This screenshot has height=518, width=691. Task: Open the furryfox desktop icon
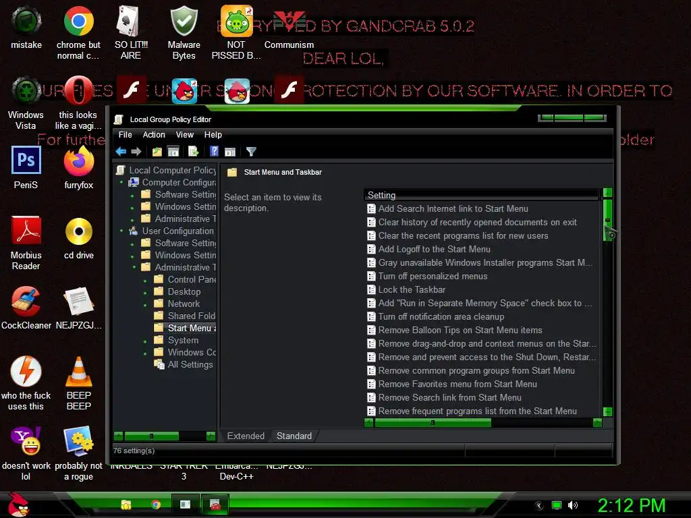(x=79, y=167)
